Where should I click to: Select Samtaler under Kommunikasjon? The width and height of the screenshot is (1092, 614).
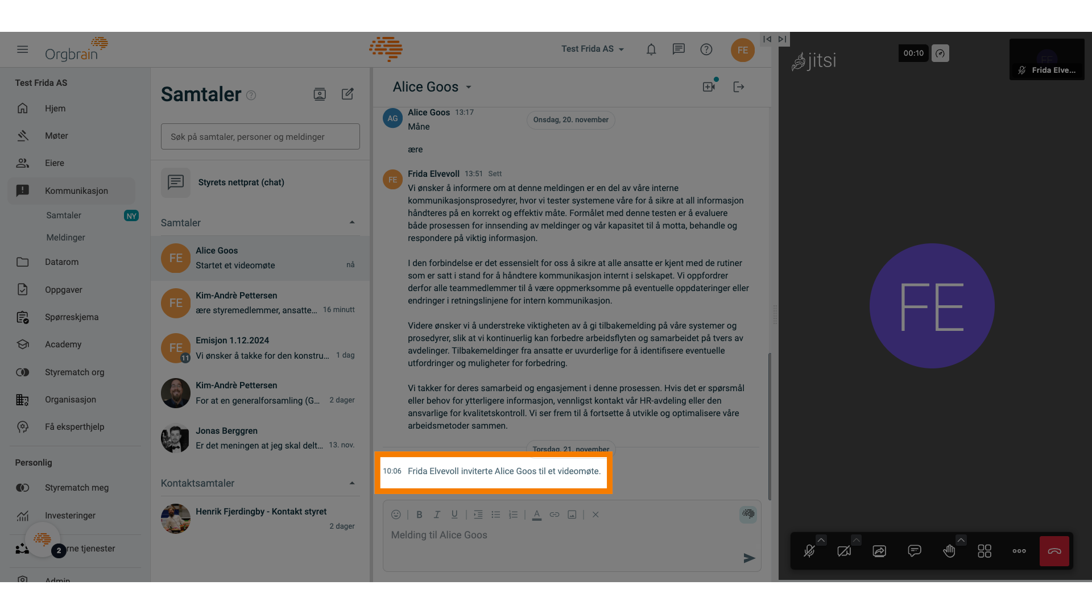tap(64, 216)
